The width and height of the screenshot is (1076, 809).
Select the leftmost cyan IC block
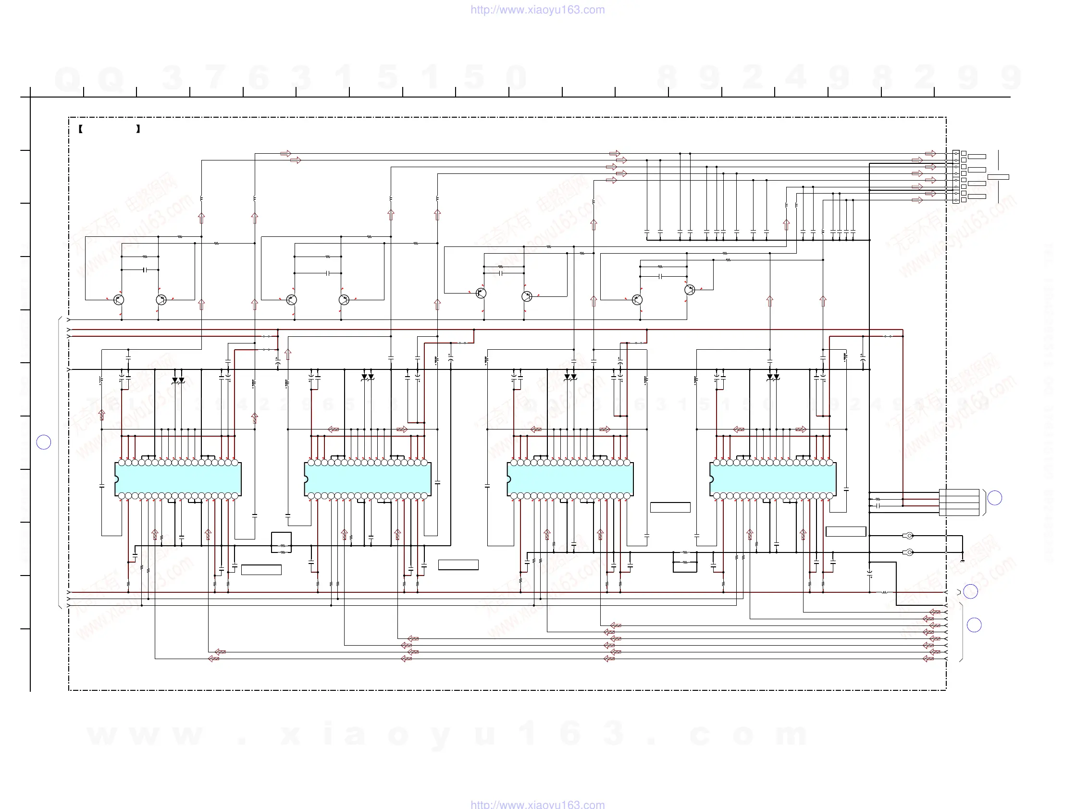(178, 479)
